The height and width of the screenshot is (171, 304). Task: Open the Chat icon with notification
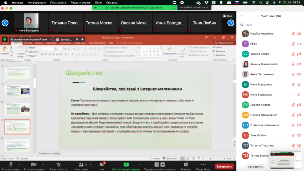click(x=102, y=164)
